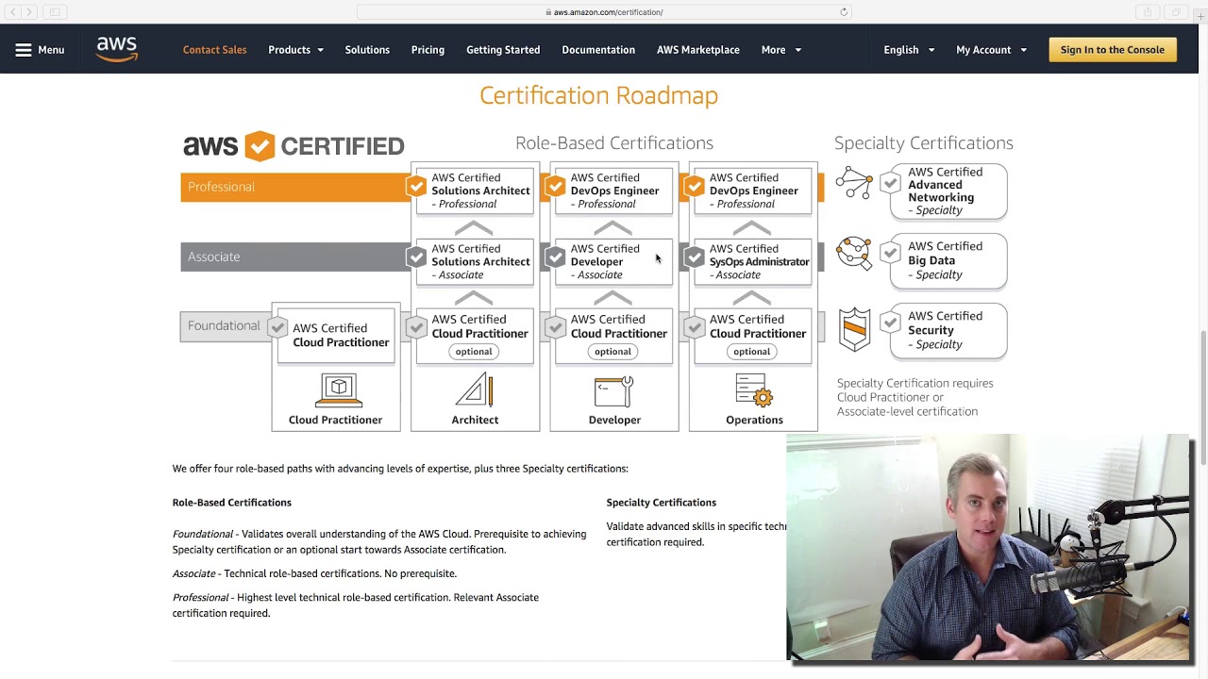Expand the More dropdown menu
The height and width of the screenshot is (679, 1208).
point(781,50)
